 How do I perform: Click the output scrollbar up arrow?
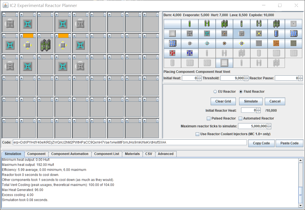(301, 161)
